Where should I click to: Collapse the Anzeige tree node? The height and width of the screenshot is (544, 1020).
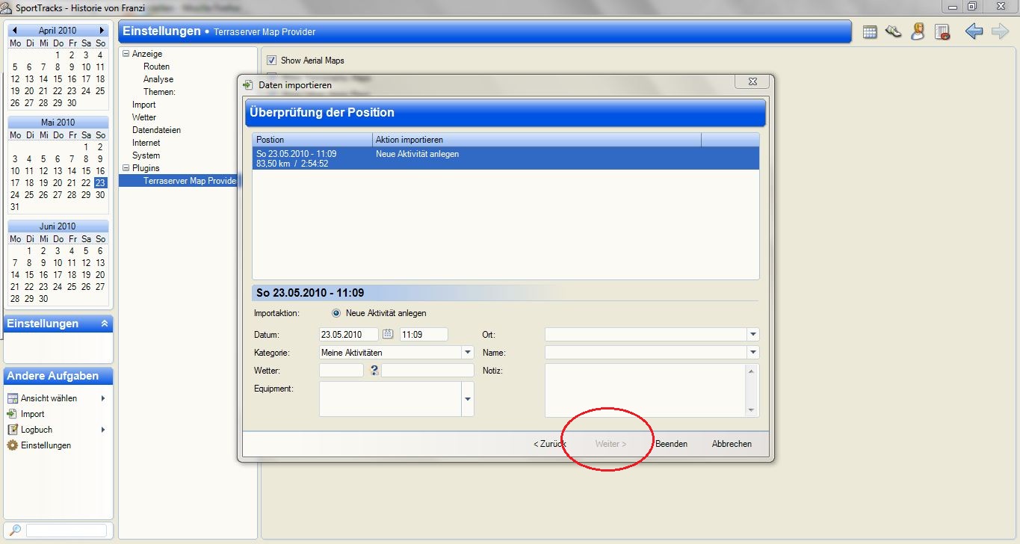point(126,54)
